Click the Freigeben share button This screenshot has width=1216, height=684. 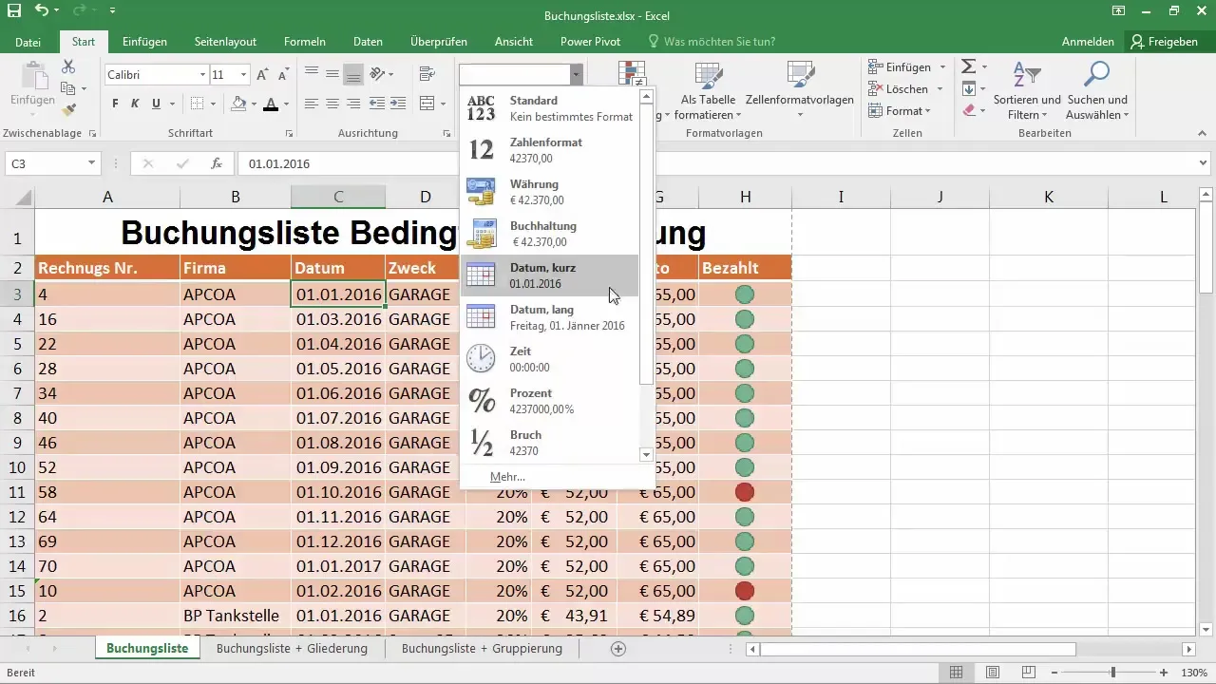(1165, 42)
